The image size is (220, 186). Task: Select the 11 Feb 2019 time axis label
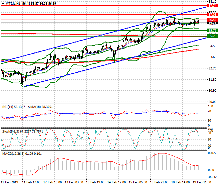pos(10,182)
